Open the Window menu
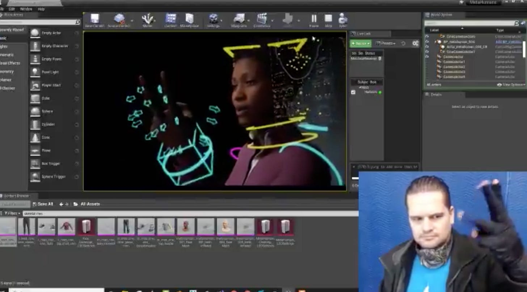This screenshot has height=292, width=527. pyautogui.click(x=26, y=9)
